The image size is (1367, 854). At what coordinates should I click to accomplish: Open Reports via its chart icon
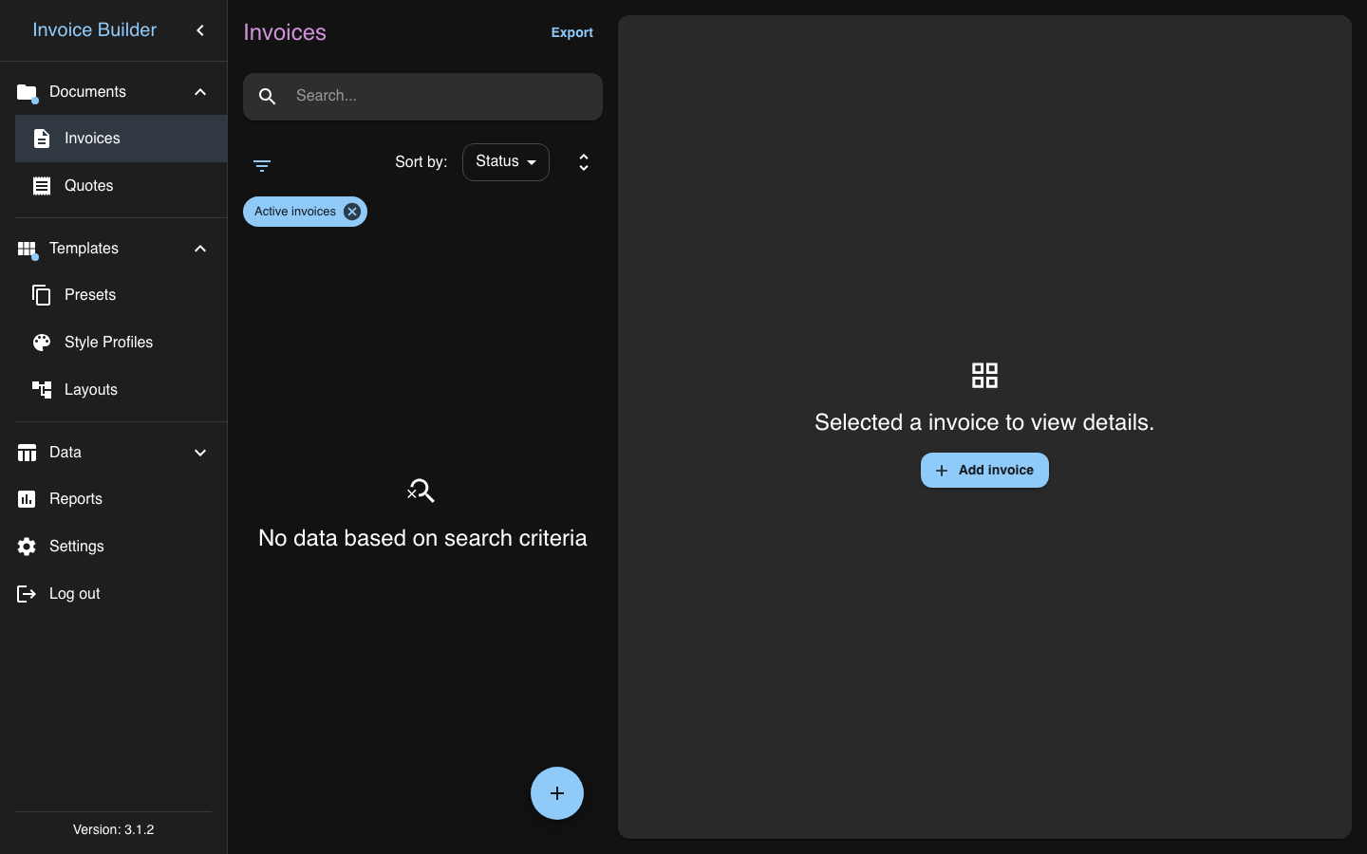27,499
